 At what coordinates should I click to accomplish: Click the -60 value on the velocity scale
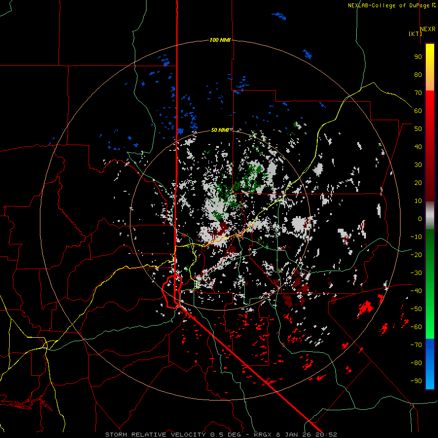pyautogui.click(x=416, y=327)
